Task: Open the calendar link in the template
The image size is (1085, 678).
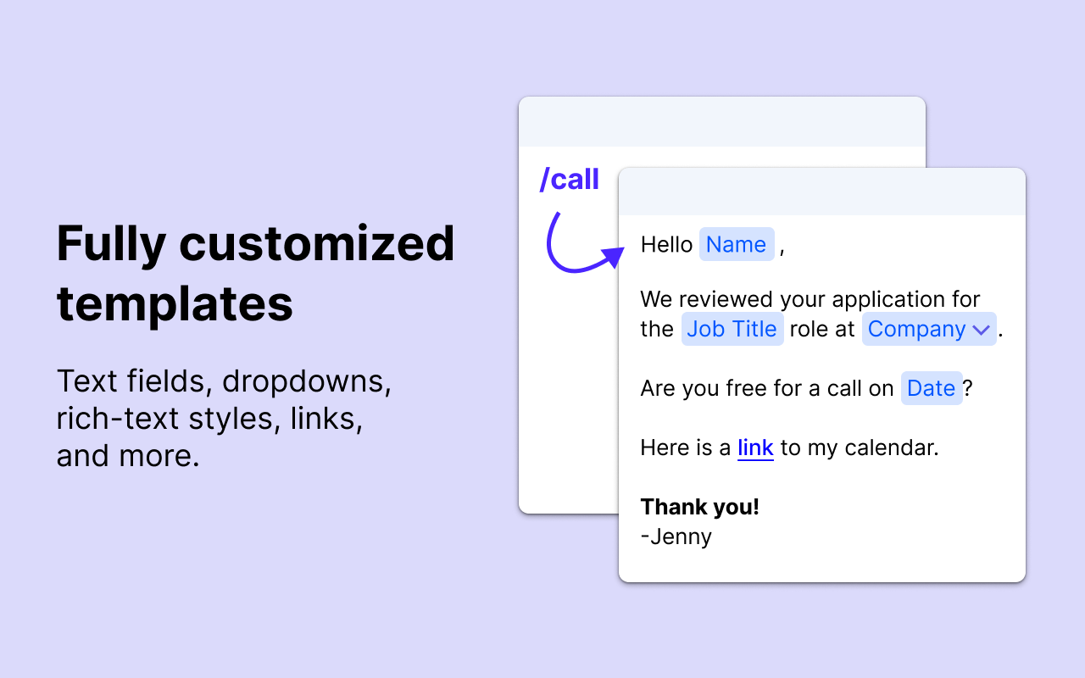Action: click(755, 447)
